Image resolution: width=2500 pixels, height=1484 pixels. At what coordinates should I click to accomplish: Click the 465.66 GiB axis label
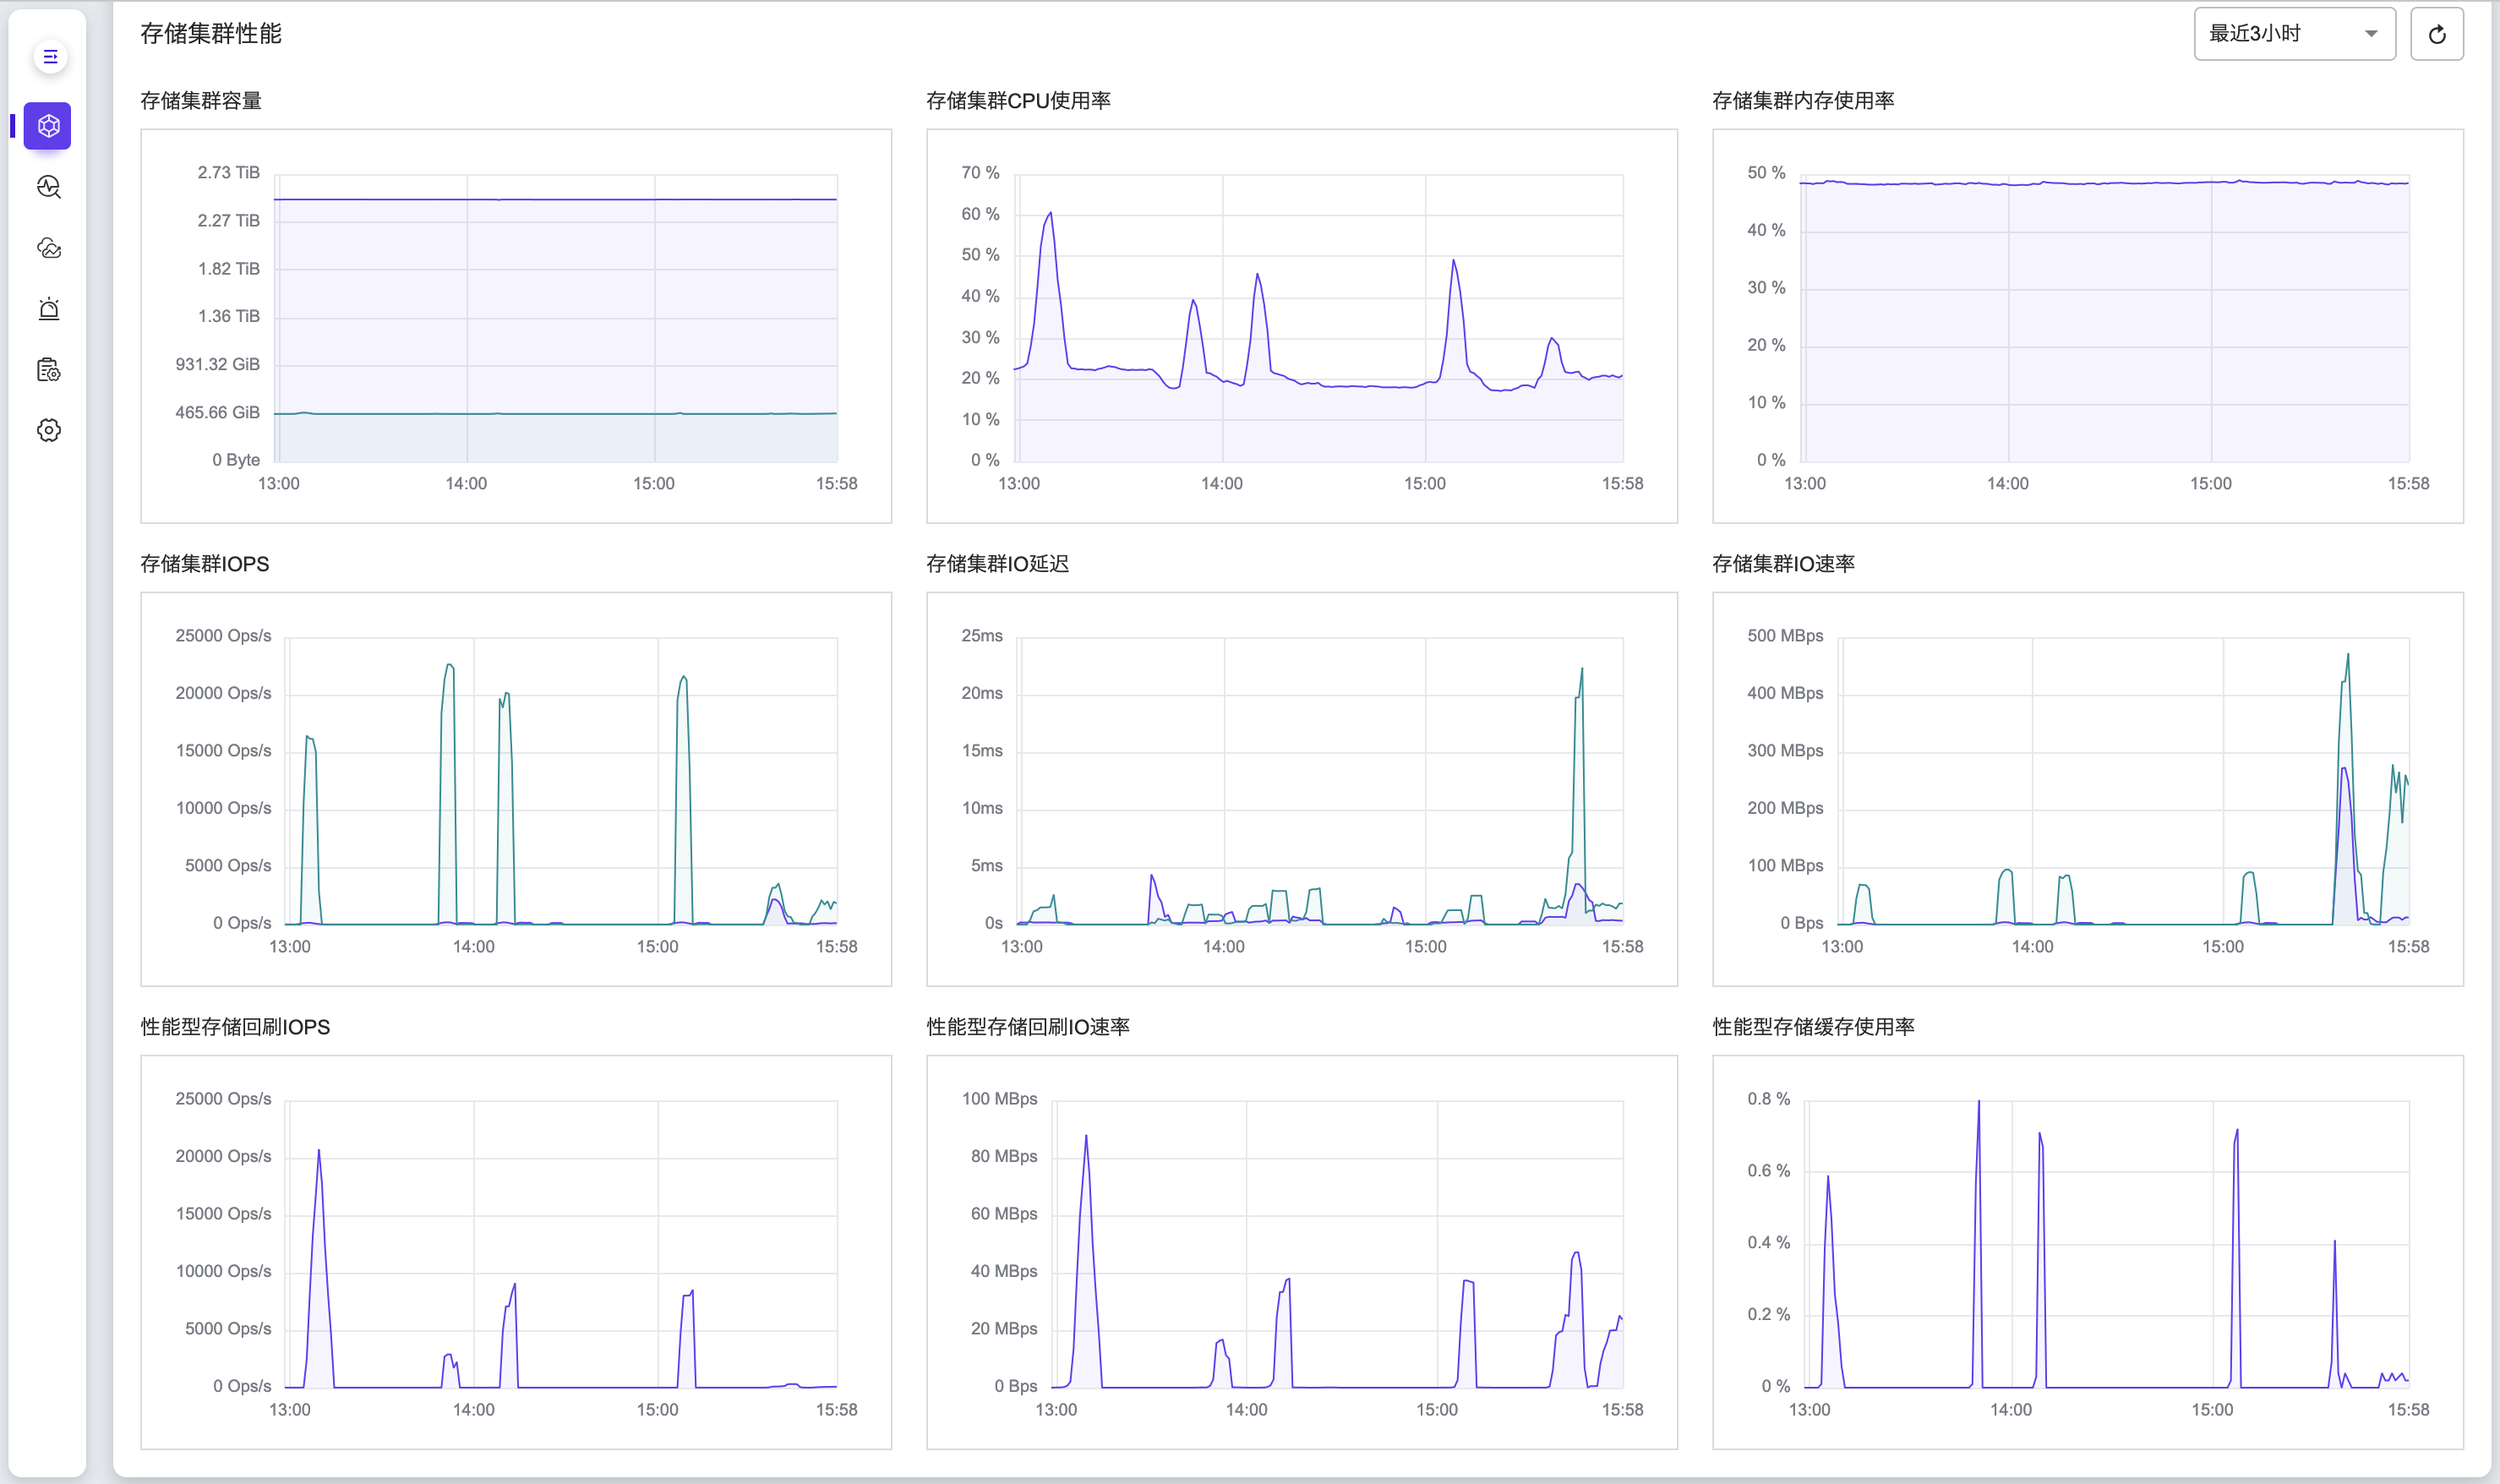point(217,413)
